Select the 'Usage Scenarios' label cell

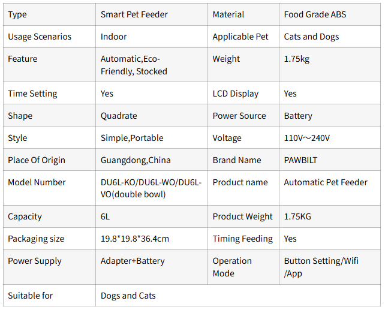[40, 37]
